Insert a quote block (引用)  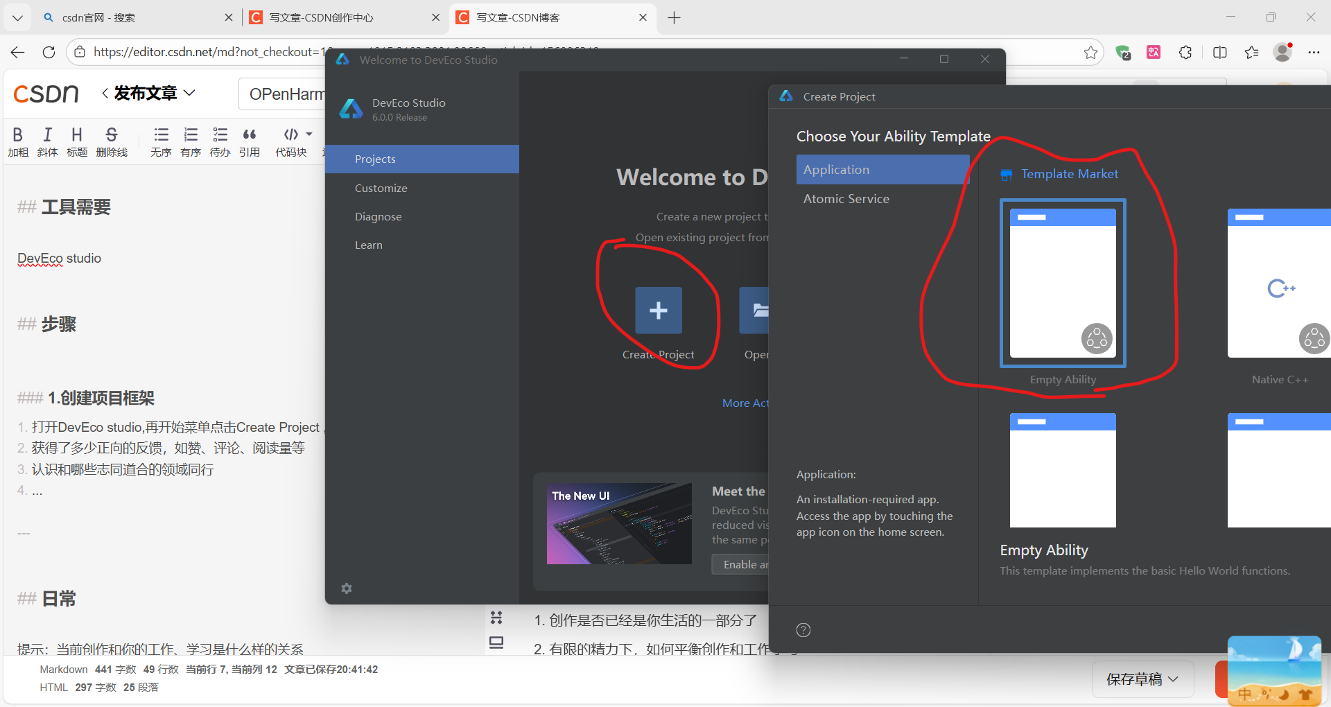tap(250, 142)
